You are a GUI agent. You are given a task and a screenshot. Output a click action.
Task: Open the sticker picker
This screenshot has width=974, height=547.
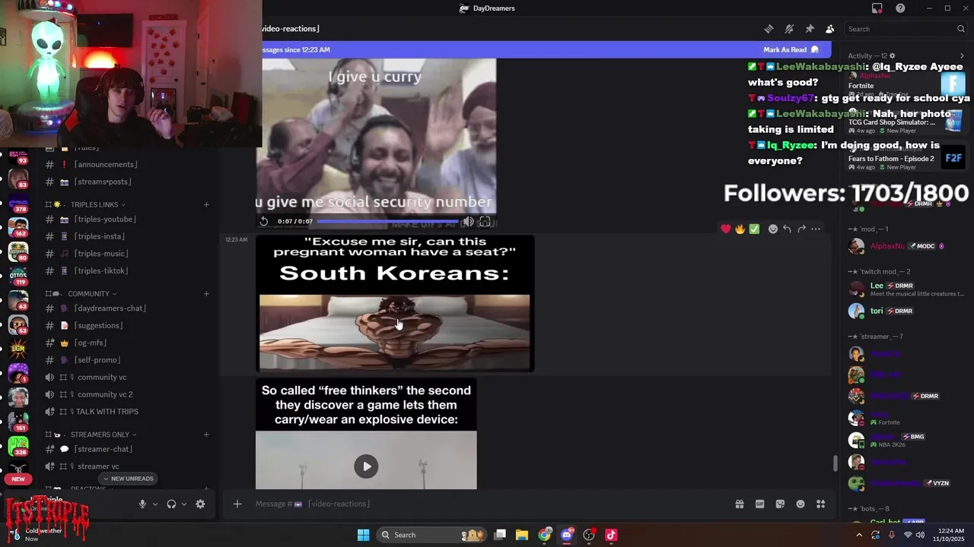click(780, 504)
